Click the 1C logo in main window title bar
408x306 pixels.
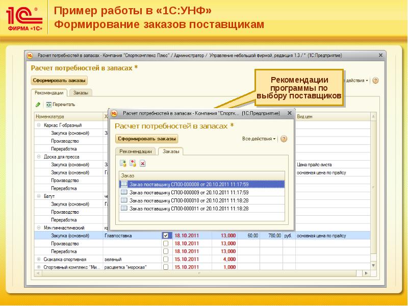30,56
